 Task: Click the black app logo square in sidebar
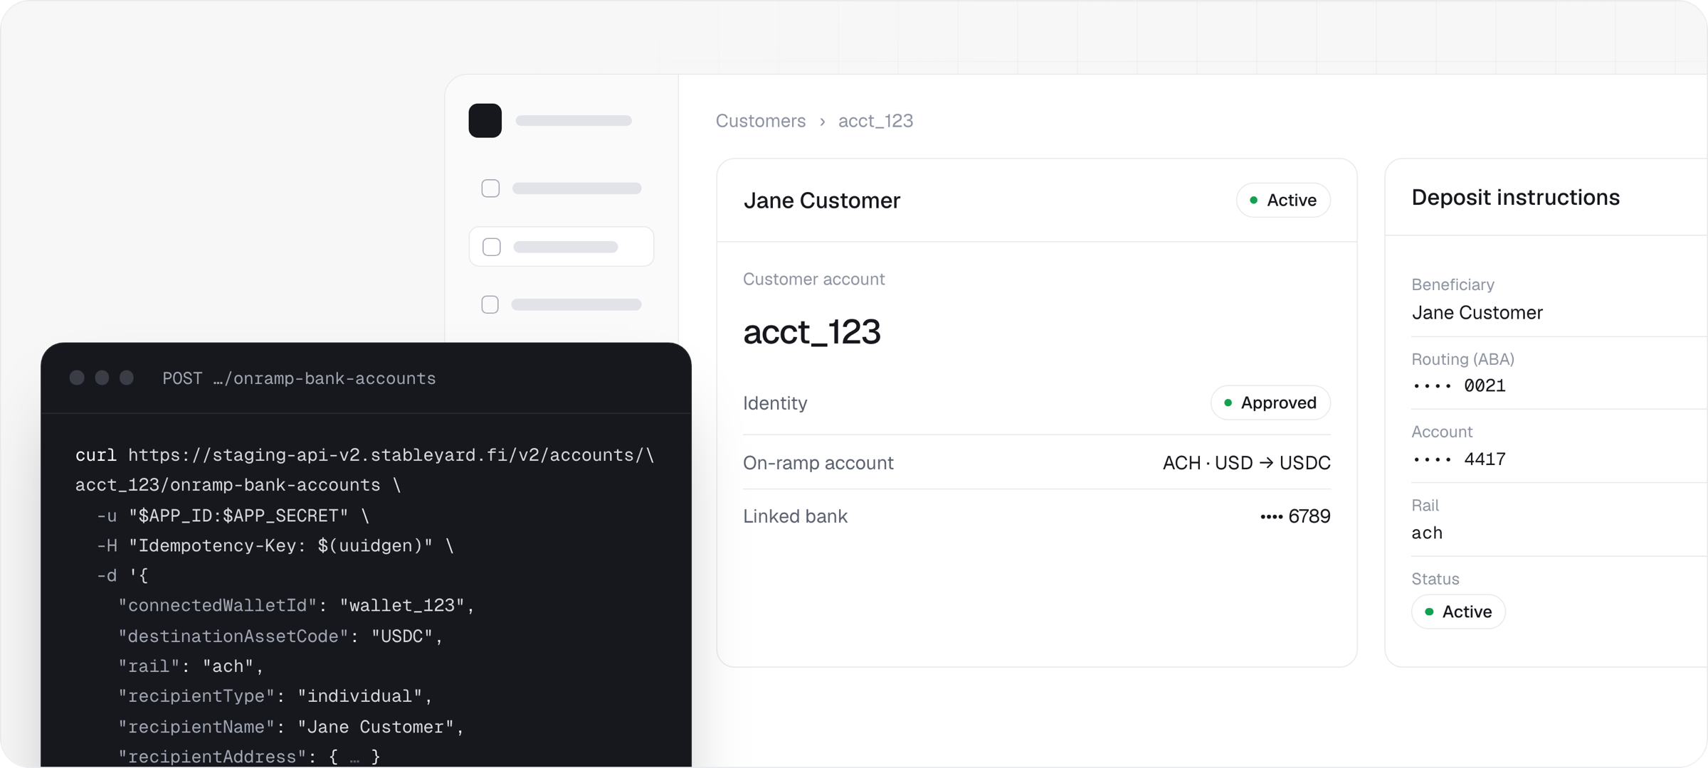[485, 120]
